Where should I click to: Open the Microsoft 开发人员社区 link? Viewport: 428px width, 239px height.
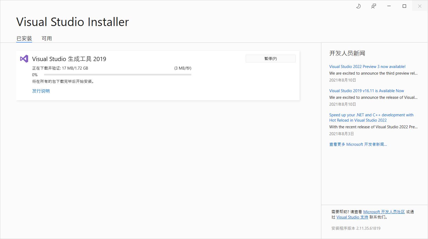pyautogui.click(x=384, y=212)
